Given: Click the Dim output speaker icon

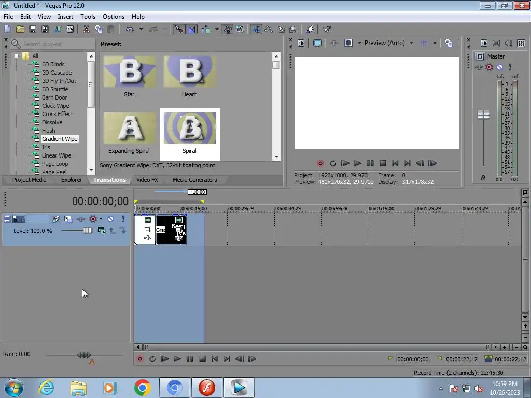Looking at the screenshot, I should 509,43.
